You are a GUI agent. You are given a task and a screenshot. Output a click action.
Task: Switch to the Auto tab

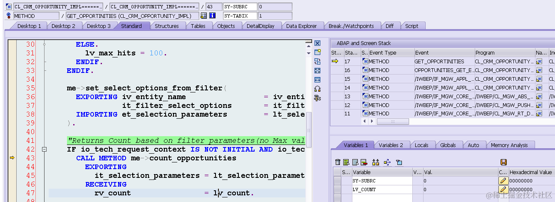point(474,145)
